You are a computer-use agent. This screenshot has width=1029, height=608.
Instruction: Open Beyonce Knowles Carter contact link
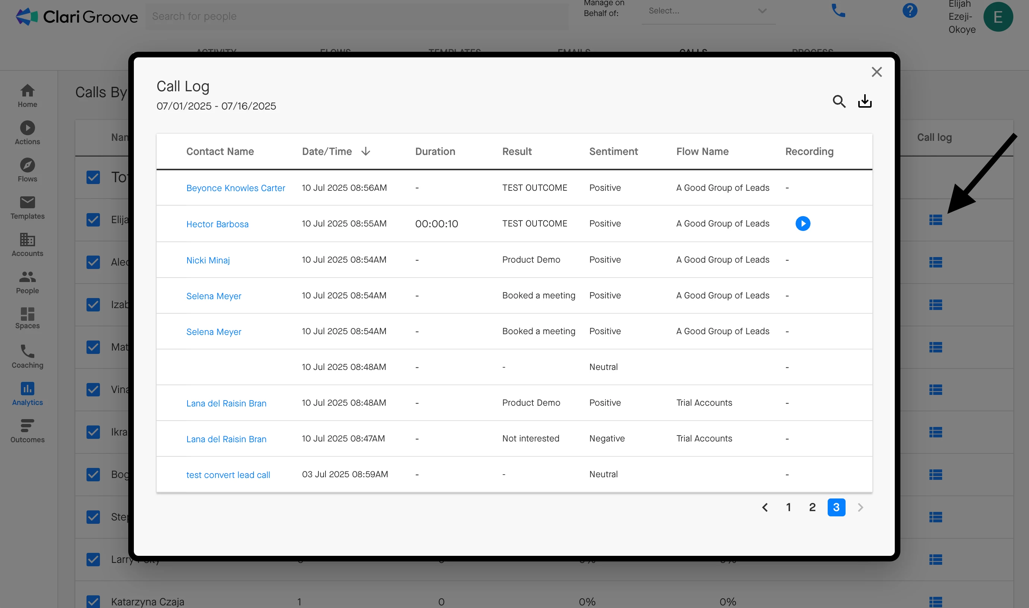[235, 188]
